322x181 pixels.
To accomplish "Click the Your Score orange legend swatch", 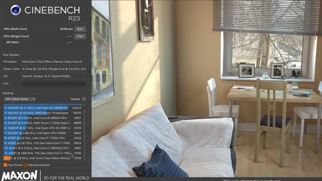I will [5, 165].
